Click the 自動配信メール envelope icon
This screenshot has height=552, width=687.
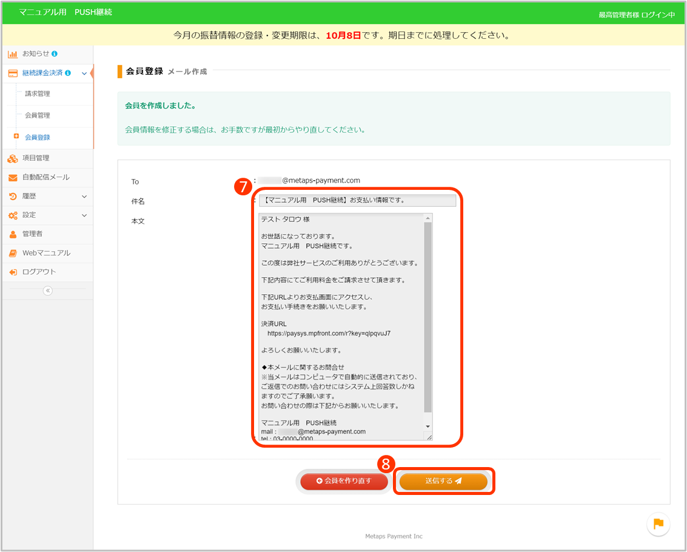(x=13, y=178)
